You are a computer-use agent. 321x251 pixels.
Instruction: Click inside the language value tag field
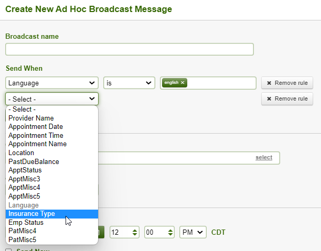pos(221,83)
